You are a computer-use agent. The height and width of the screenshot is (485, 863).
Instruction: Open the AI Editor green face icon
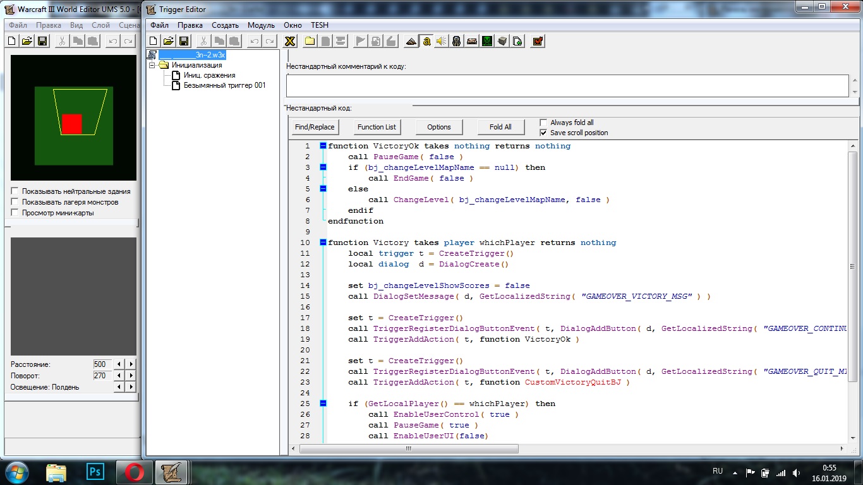487,41
